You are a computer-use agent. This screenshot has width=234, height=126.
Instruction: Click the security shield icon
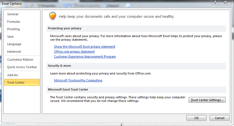tap(52, 16)
